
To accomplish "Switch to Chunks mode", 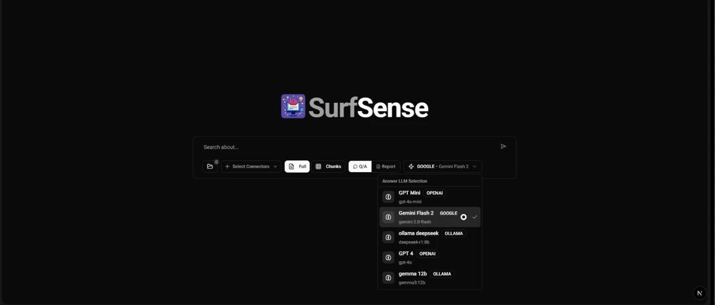I will pos(328,166).
